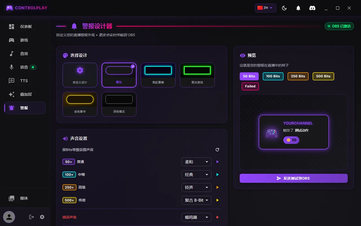Open the ZH language dropdown
This screenshot has height=226, width=361.
[265, 8]
